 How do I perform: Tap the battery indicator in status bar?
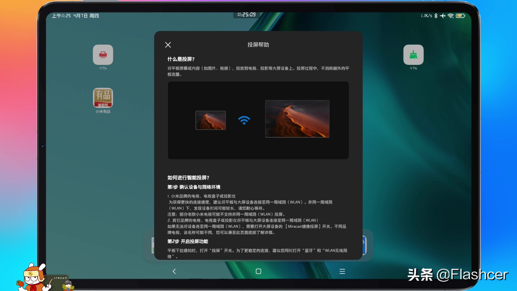pos(460,16)
